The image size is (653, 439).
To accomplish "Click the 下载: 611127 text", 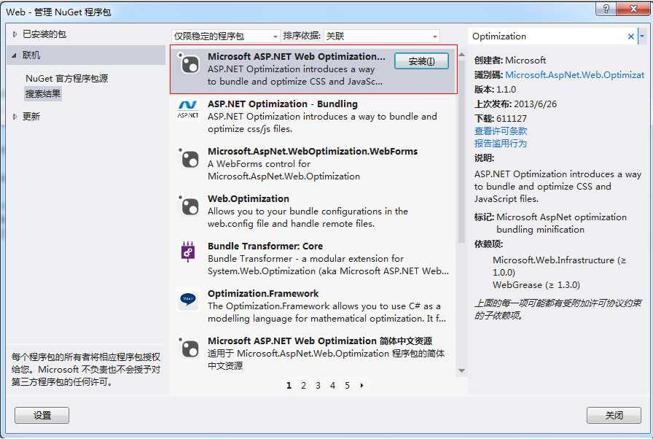I will point(501,119).
